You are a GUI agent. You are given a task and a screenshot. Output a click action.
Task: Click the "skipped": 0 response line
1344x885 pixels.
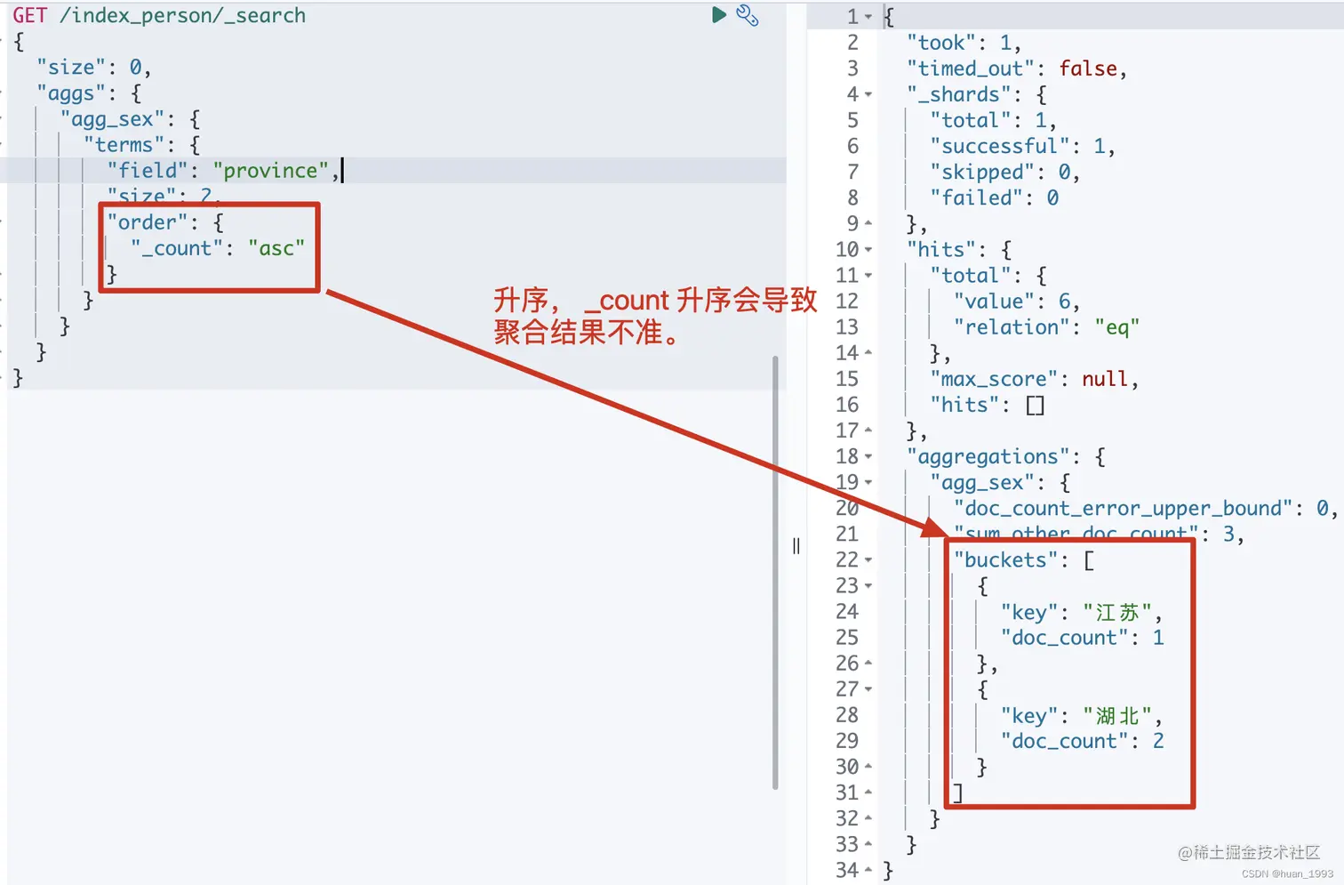[x=1004, y=172]
